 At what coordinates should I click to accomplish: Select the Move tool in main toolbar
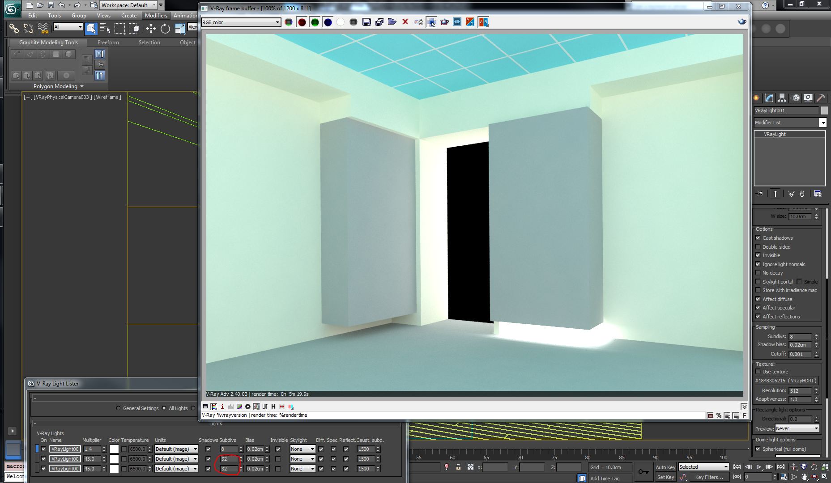pyautogui.click(x=151, y=29)
